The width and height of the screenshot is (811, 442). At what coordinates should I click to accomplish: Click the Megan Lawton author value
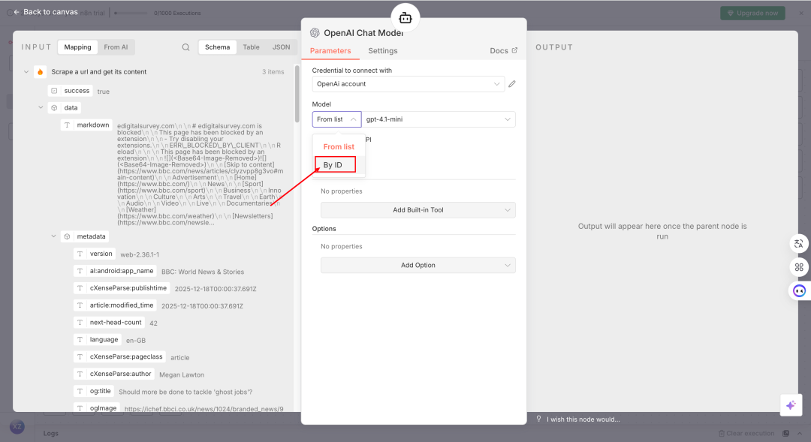(x=182, y=374)
